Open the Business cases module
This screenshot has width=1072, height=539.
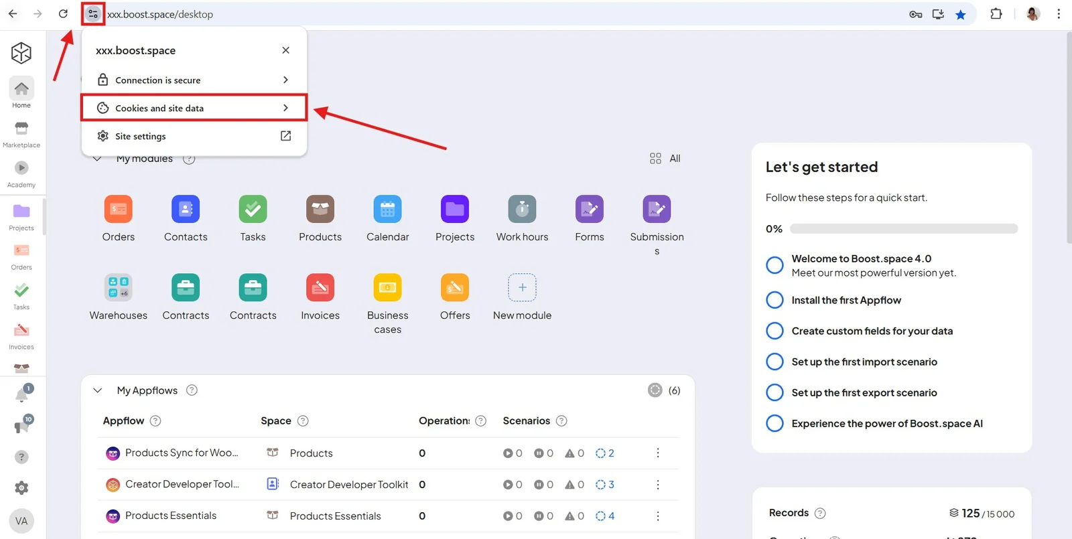[387, 304]
